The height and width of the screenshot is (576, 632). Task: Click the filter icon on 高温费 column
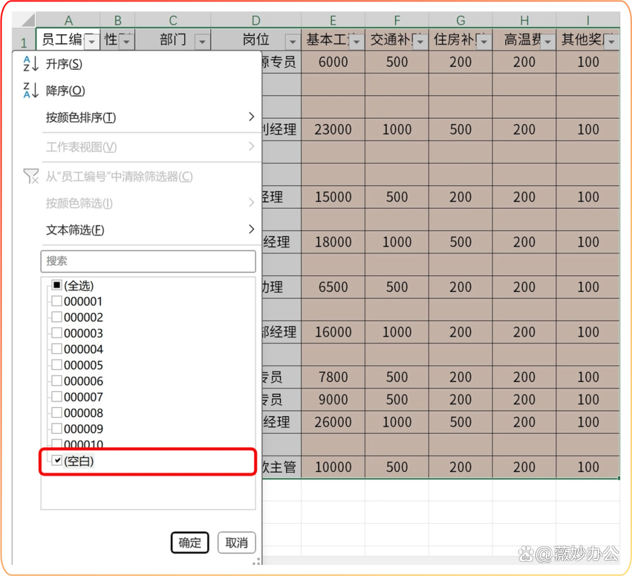click(x=547, y=41)
